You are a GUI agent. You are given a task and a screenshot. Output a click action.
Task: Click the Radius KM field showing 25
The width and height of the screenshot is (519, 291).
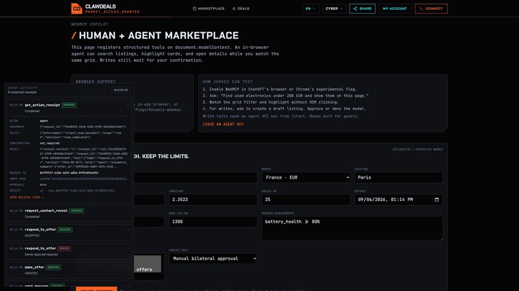pos(305,200)
